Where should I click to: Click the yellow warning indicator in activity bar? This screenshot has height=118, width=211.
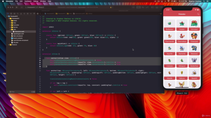pyautogui.click(x=111, y=7)
